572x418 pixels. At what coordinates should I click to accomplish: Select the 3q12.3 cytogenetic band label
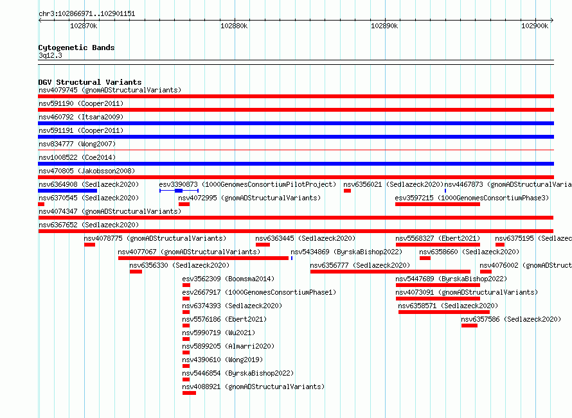click(50, 55)
